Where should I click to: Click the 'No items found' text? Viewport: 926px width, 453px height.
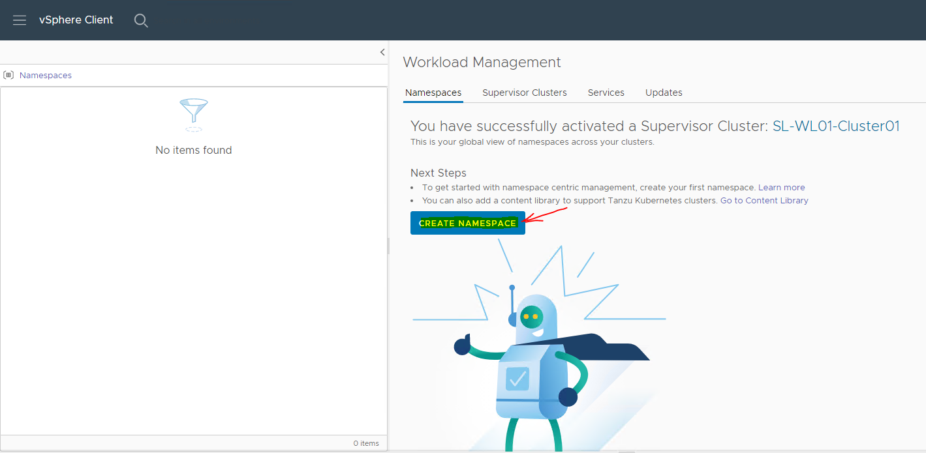[x=194, y=150]
